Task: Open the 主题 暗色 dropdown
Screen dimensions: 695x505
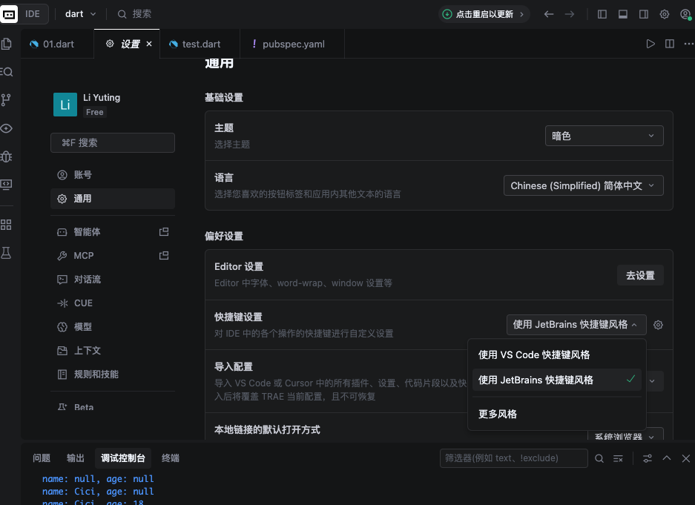Action: pyautogui.click(x=604, y=136)
